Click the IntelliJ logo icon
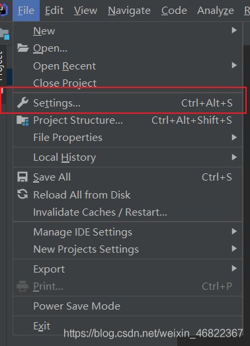The height and width of the screenshot is (346, 250). tap(3, 10)
